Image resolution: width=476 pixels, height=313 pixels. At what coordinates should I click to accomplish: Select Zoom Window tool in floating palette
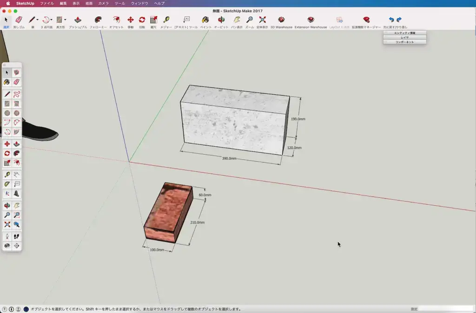pyautogui.click(x=16, y=215)
